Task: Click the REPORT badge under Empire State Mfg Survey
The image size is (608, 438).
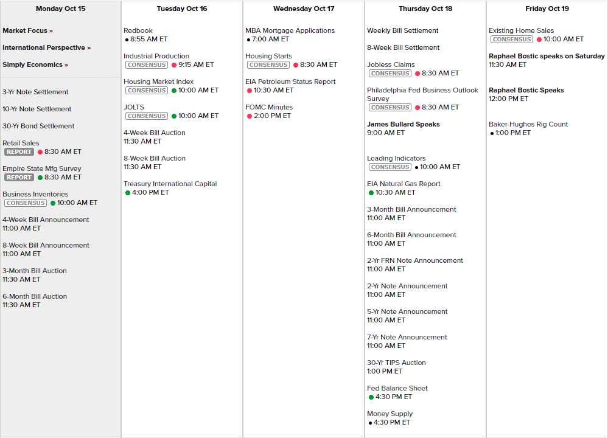Action: [x=19, y=178]
